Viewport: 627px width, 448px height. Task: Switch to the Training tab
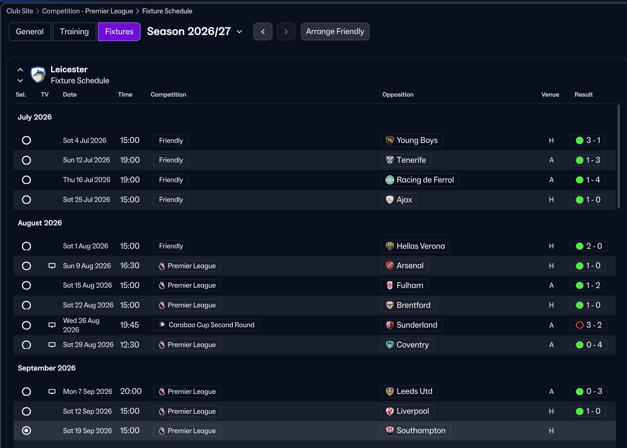(74, 32)
